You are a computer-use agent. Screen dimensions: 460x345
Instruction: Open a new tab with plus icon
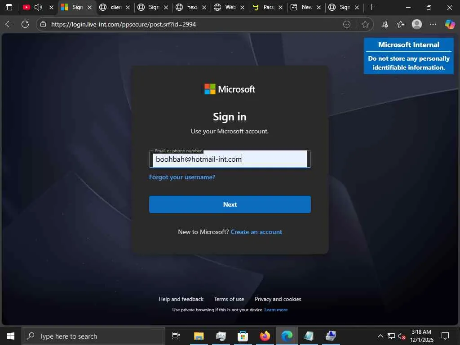click(x=372, y=7)
